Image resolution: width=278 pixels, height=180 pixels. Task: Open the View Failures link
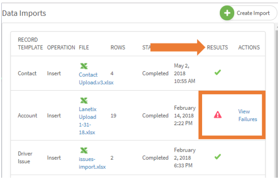point(248,115)
